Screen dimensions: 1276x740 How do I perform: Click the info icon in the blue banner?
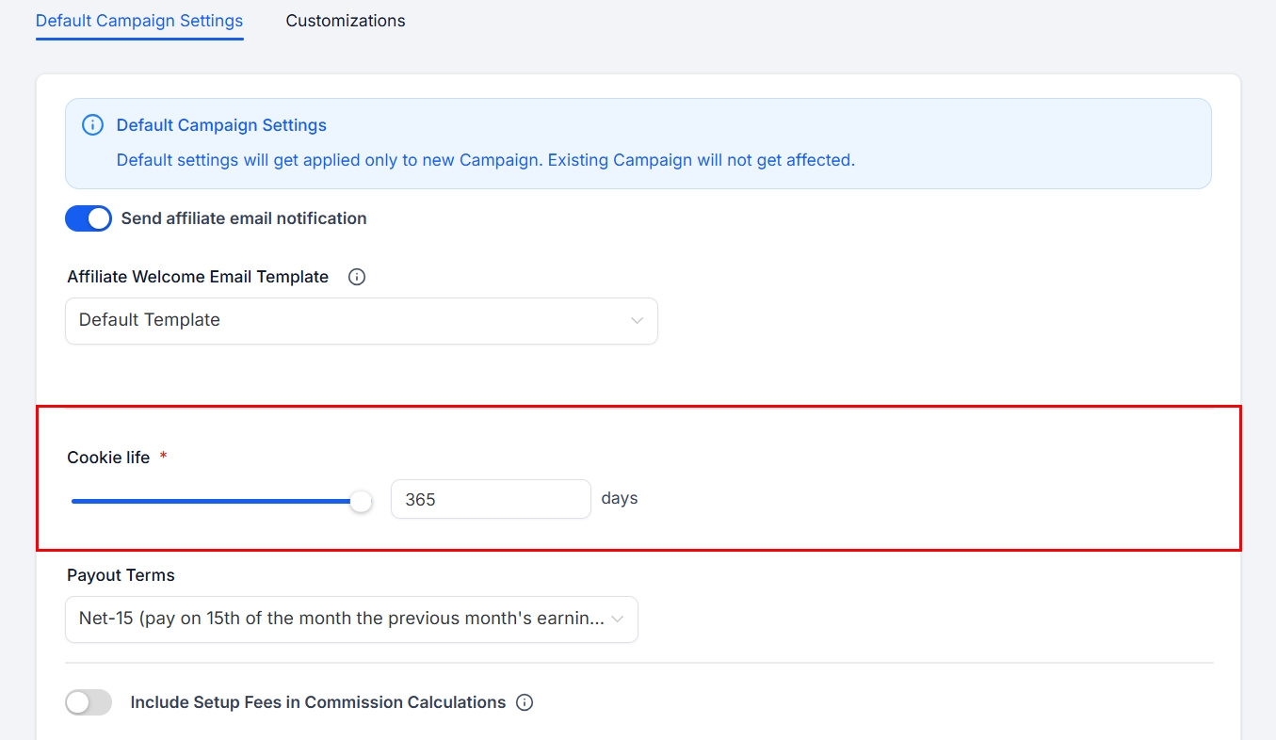tap(92, 125)
